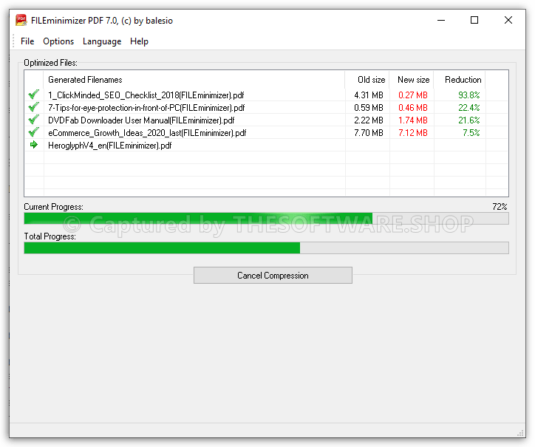
Task: Select 1_ClickMinded_SEO_Checklist_2018(FILEminimizer).pdf row
Action: coord(266,95)
